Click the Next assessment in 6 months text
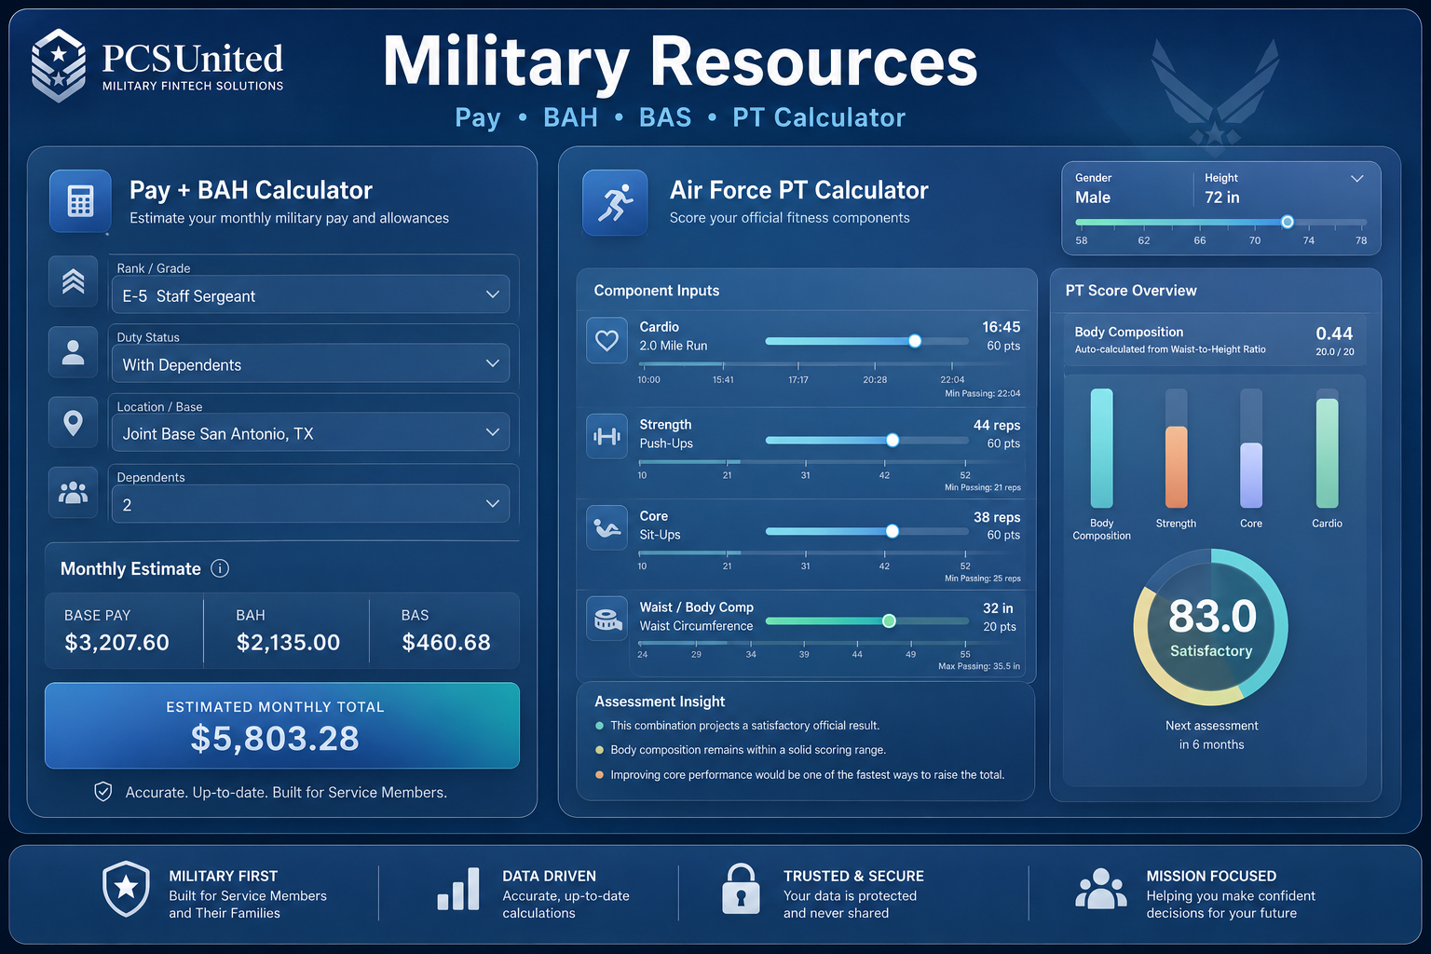Viewport: 1431px width, 954px height. pyautogui.click(x=1211, y=735)
